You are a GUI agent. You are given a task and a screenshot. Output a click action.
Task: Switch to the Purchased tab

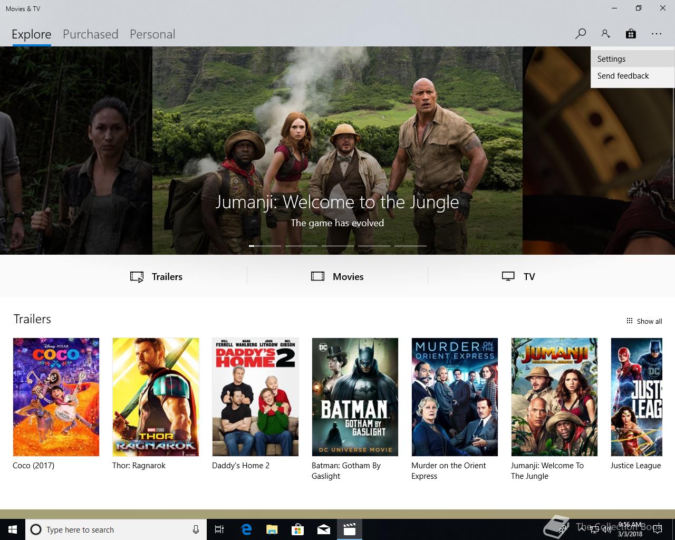point(90,34)
